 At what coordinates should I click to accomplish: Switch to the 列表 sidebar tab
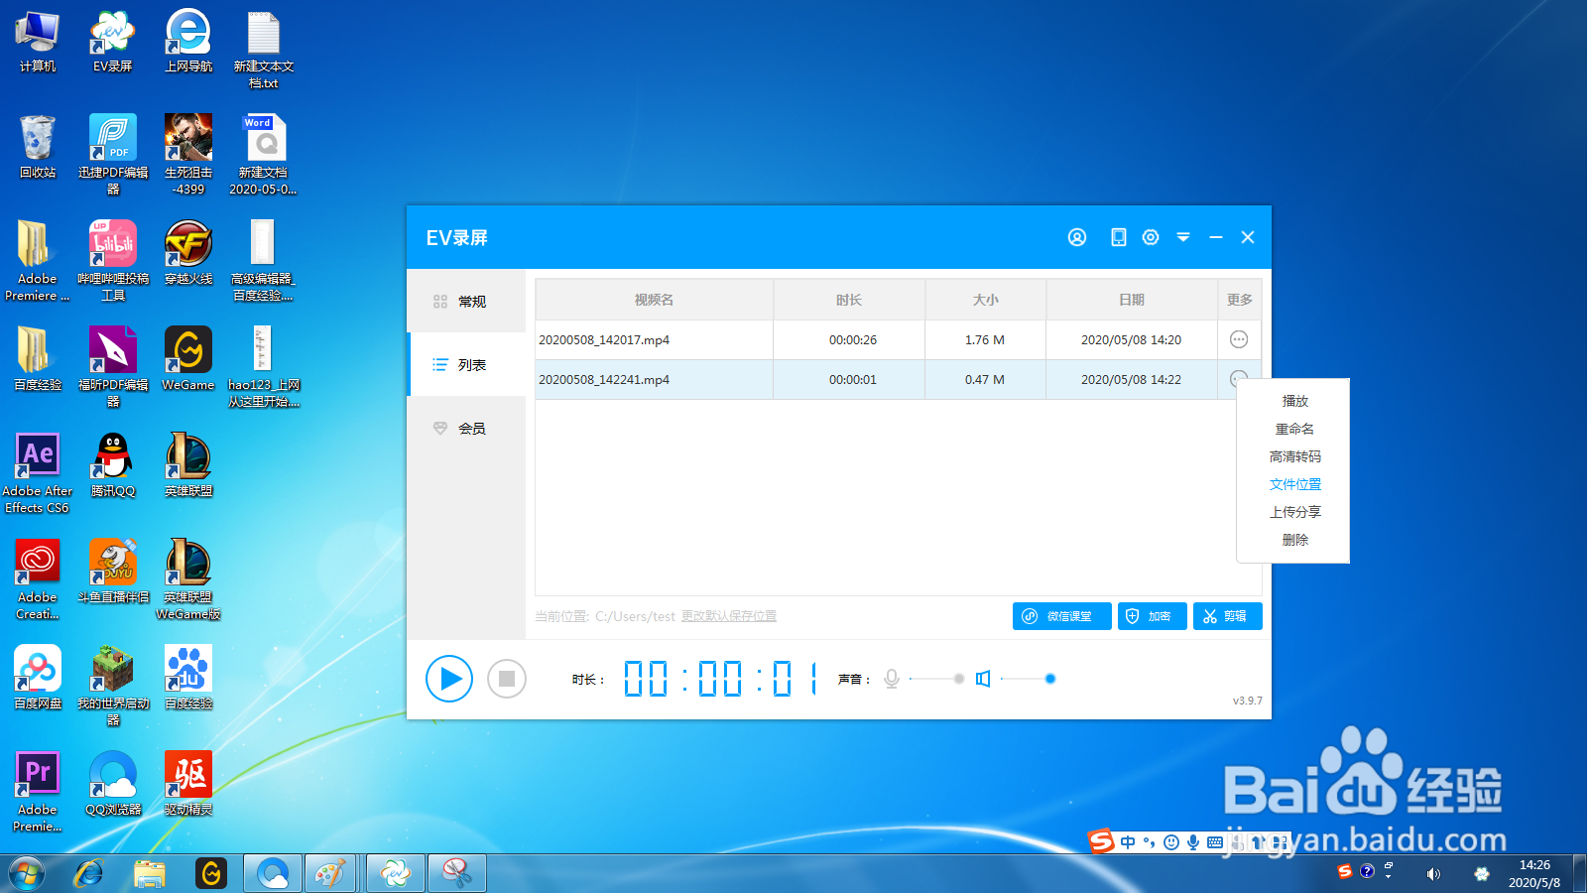point(468,366)
